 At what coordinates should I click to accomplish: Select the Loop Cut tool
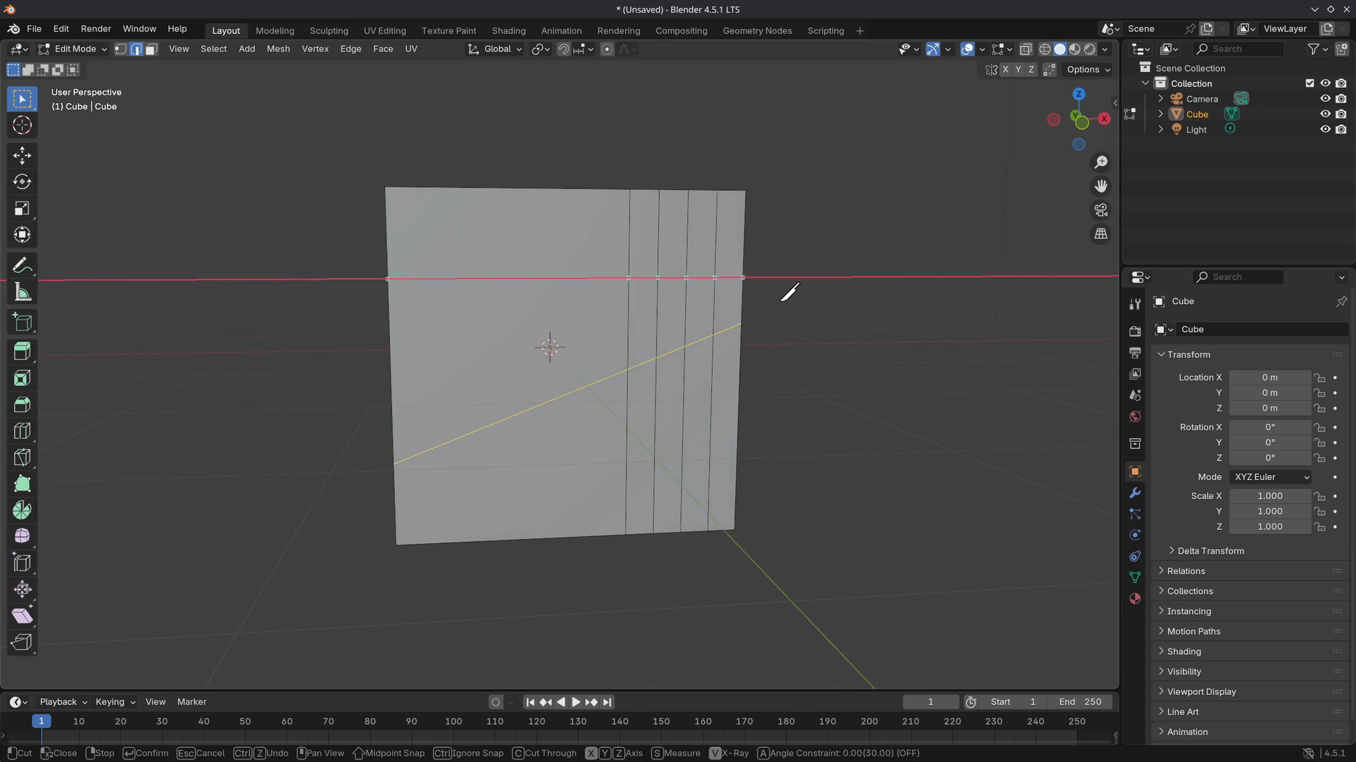click(x=22, y=431)
